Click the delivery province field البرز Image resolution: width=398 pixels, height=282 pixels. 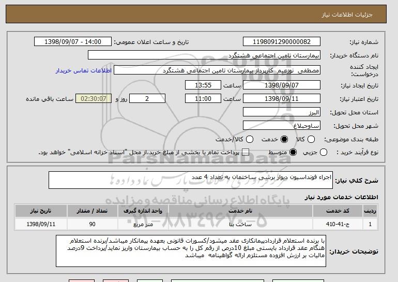click(282, 112)
